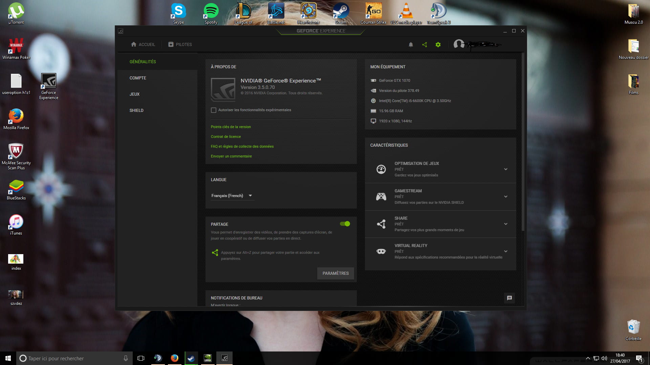Show hidden system tray icons

(588, 358)
